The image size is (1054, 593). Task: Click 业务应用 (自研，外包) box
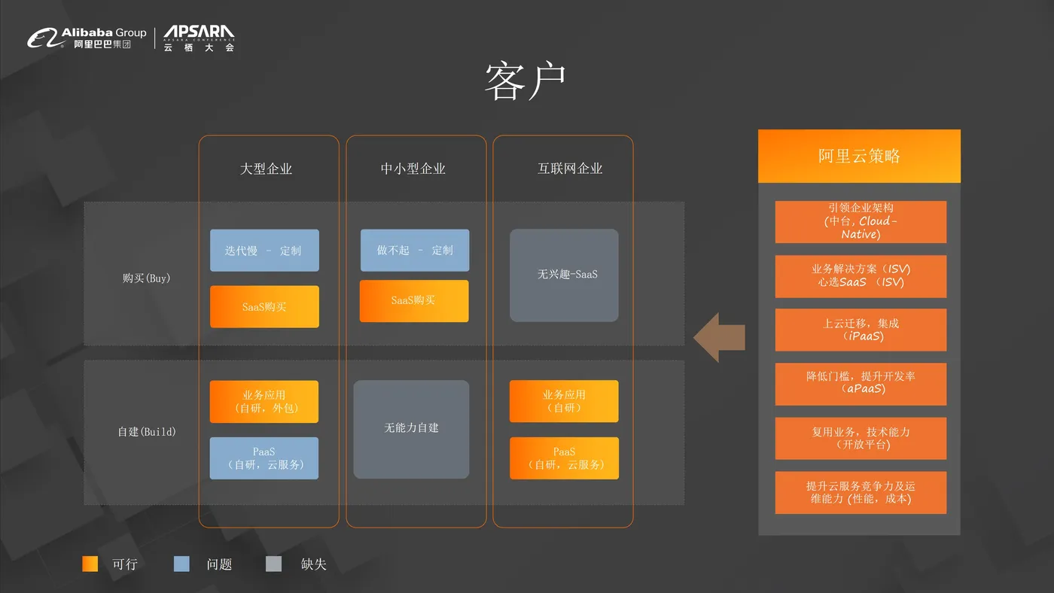264,402
